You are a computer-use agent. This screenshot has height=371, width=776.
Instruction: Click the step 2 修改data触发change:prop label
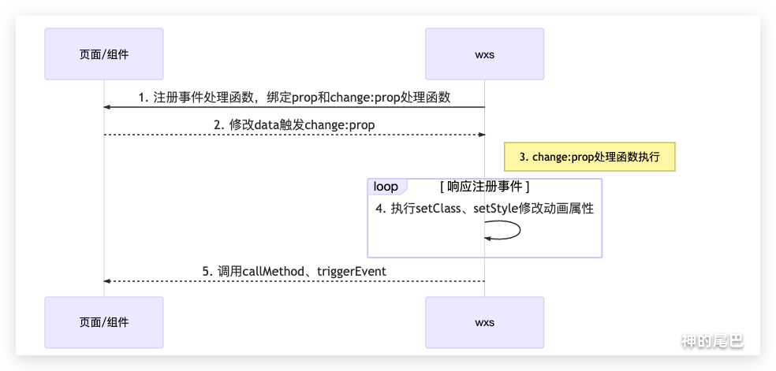click(x=294, y=124)
